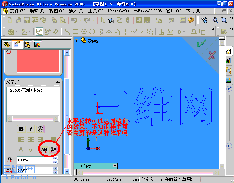Open Print Preview icon
This screenshot has width=234, height=183.
pyautogui.click(x=63, y=20)
